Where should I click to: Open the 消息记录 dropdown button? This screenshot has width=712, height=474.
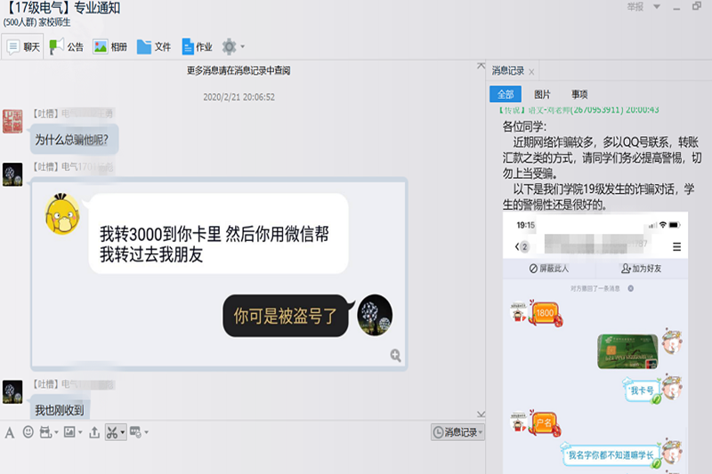point(457,432)
